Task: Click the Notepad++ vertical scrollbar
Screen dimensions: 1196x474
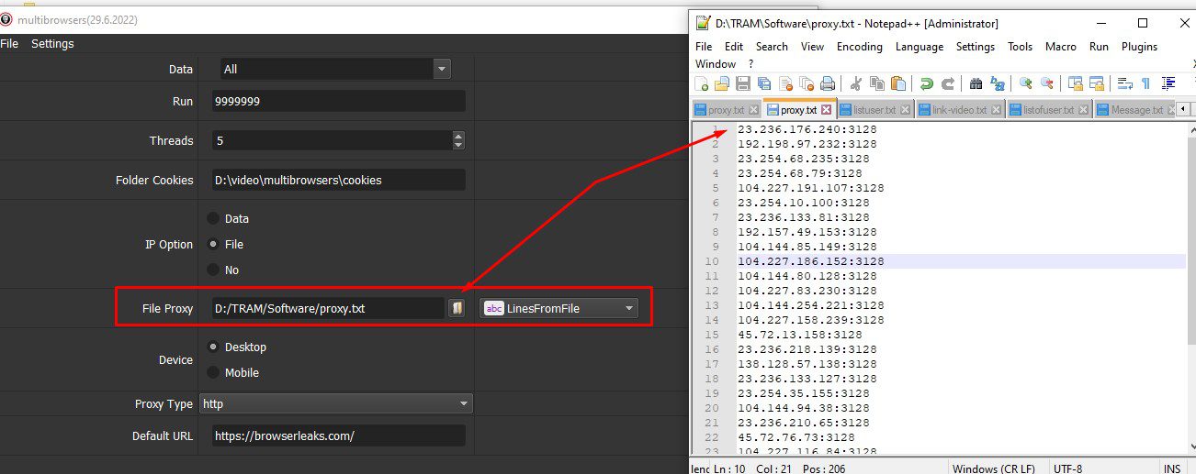Action: point(1190,289)
